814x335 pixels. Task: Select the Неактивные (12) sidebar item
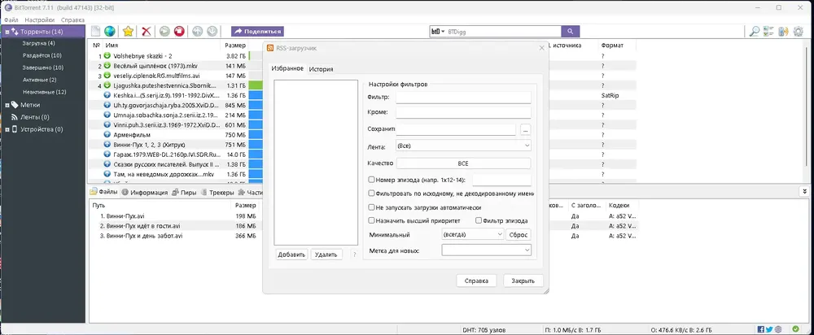point(44,93)
